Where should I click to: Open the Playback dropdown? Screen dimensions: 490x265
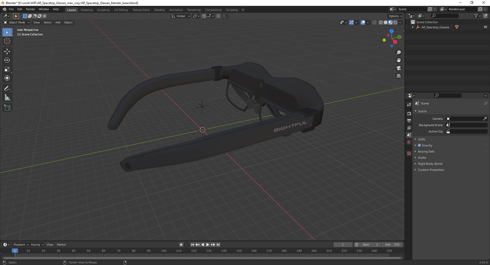21,245
